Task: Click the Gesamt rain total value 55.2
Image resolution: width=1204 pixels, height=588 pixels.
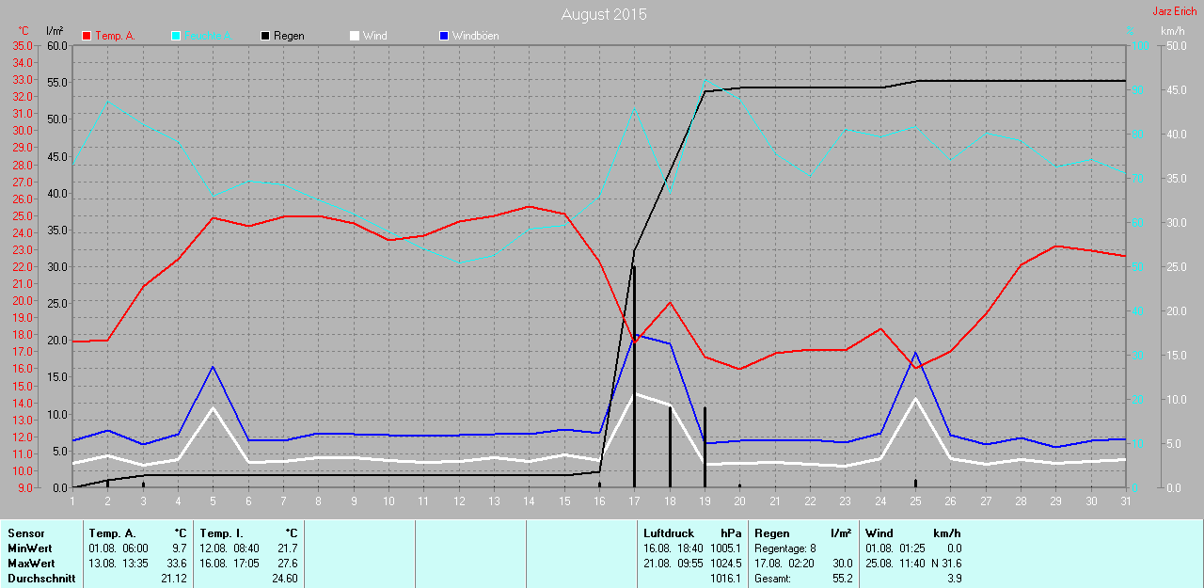Action: 842,579
